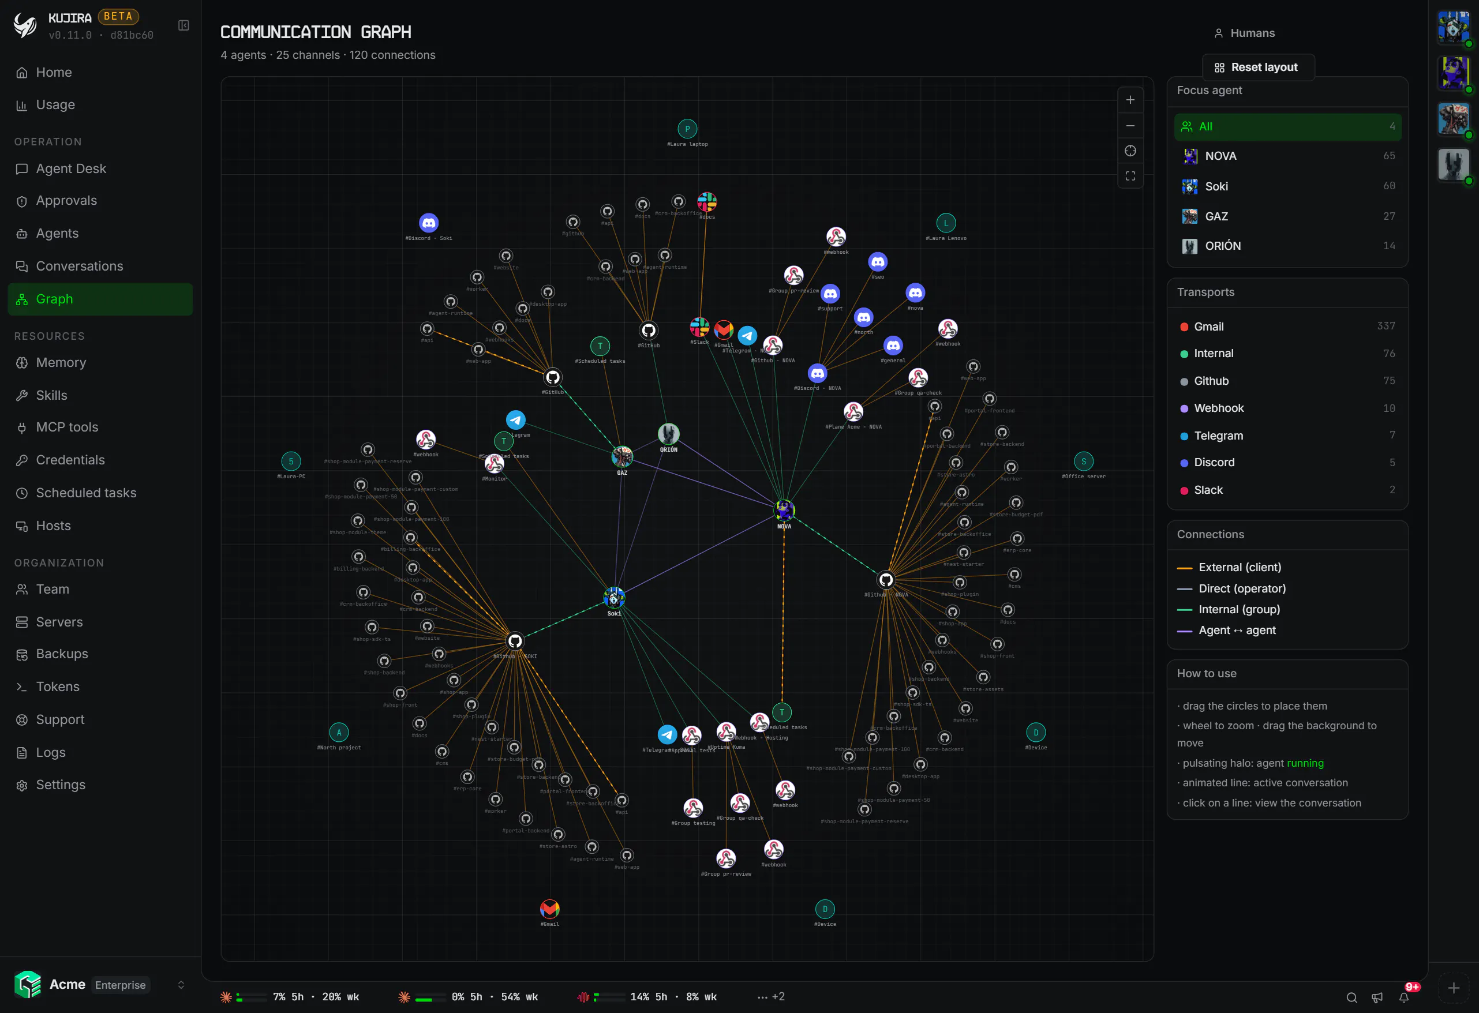
Task: Open Scheduled tasks page
Action: (100, 493)
